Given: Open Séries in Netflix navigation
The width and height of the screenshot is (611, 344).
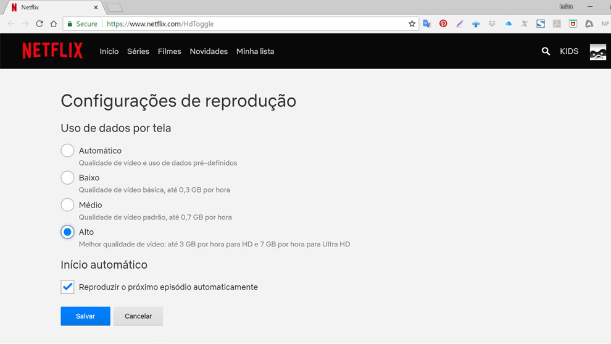Looking at the screenshot, I should tap(138, 51).
